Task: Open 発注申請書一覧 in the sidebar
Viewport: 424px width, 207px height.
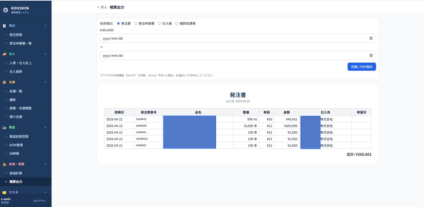Action: pos(26,43)
